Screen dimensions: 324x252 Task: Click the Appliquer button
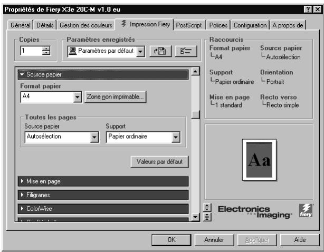point(257,240)
